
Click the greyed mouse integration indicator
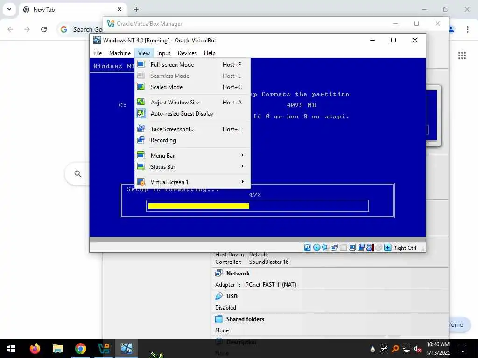[379, 248]
